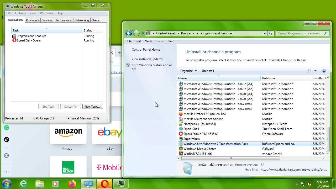
Task: Open the recent pages dropdown arrow
Action: point(143,33)
